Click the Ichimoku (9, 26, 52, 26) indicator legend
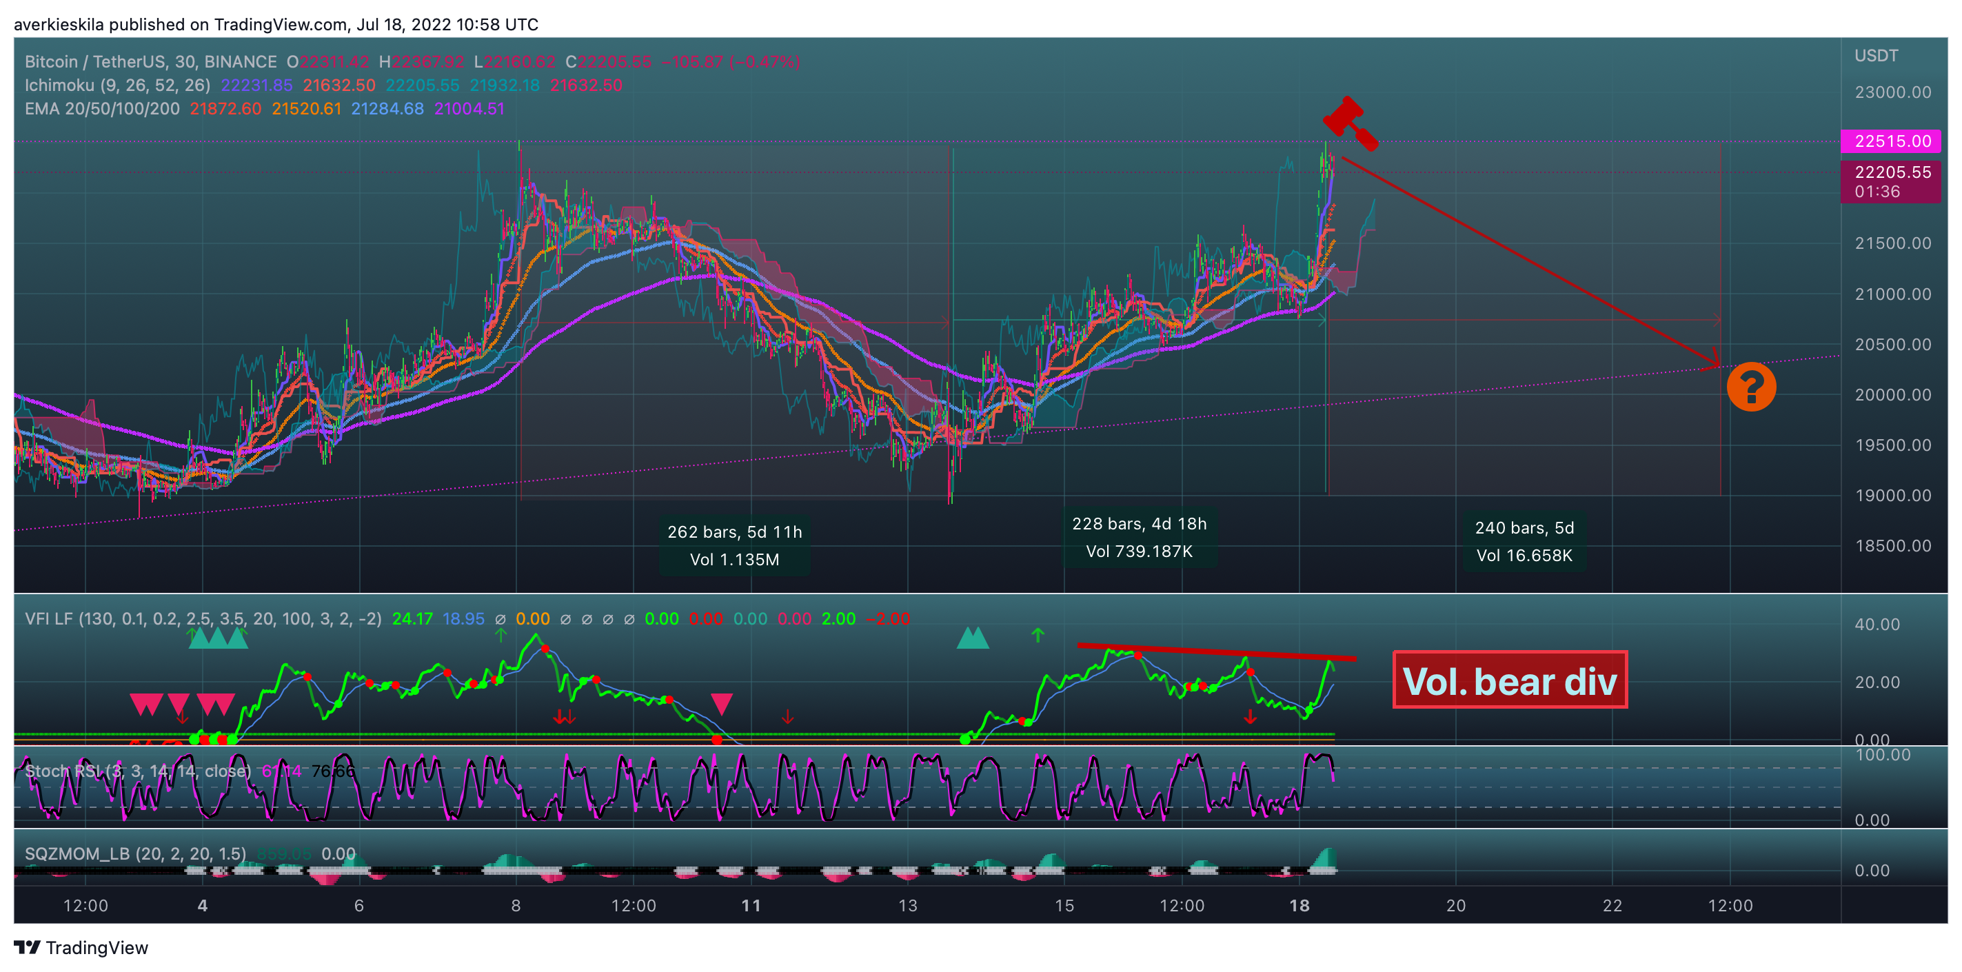 tap(117, 85)
